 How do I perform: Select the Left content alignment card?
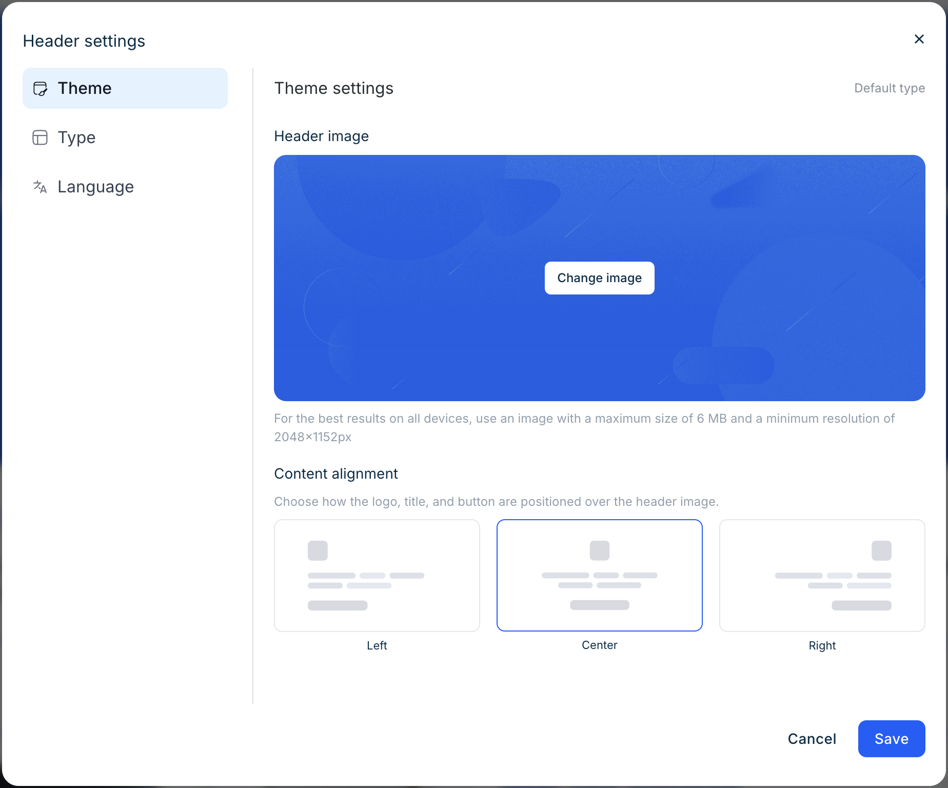point(377,575)
